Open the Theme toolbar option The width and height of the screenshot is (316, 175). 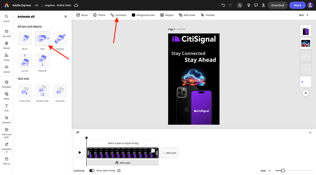(99, 15)
